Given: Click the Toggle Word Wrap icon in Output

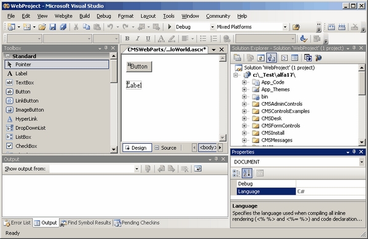Looking at the screenshot, I should 198,168.
